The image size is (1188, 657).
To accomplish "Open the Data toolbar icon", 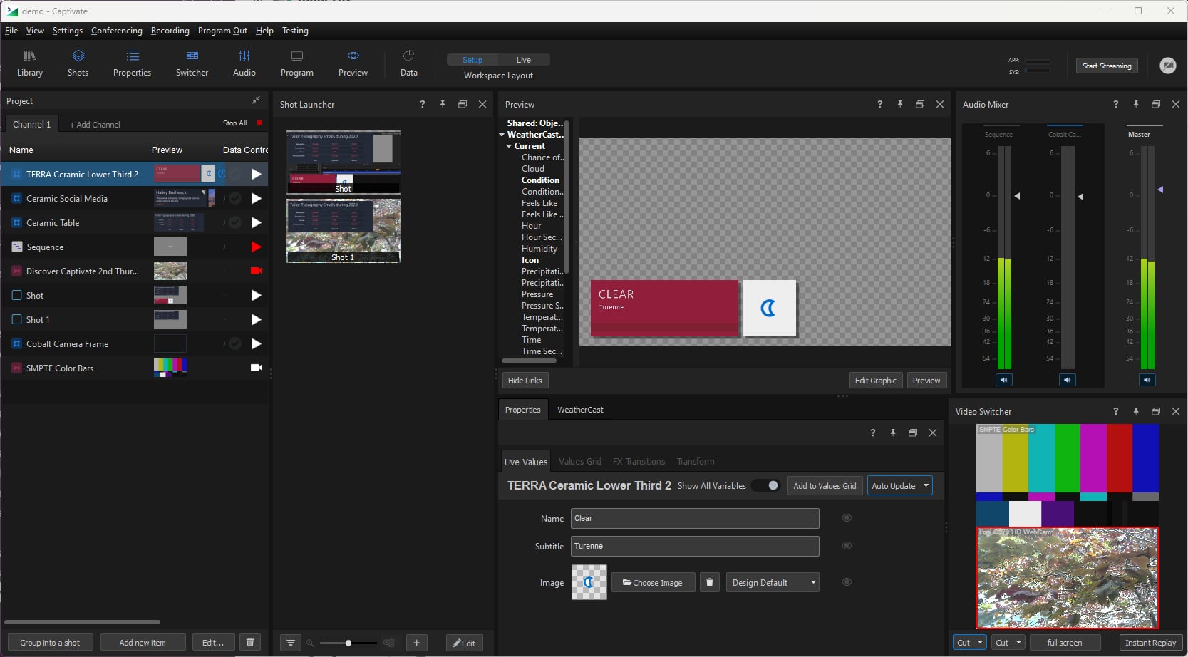I will click(x=408, y=63).
